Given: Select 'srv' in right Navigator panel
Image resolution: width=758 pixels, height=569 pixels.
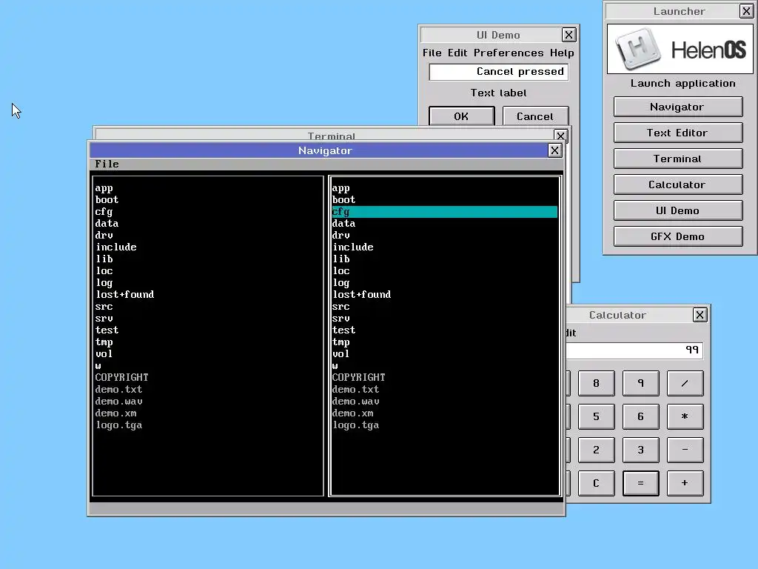Looking at the screenshot, I should 445,319.
